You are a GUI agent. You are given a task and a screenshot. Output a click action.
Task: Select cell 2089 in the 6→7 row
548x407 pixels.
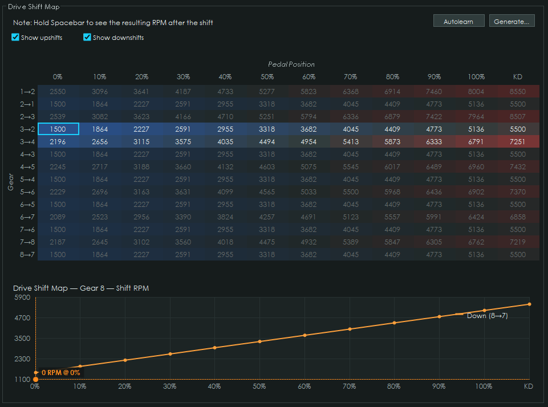pyautogui.click(x=58, y=217)
